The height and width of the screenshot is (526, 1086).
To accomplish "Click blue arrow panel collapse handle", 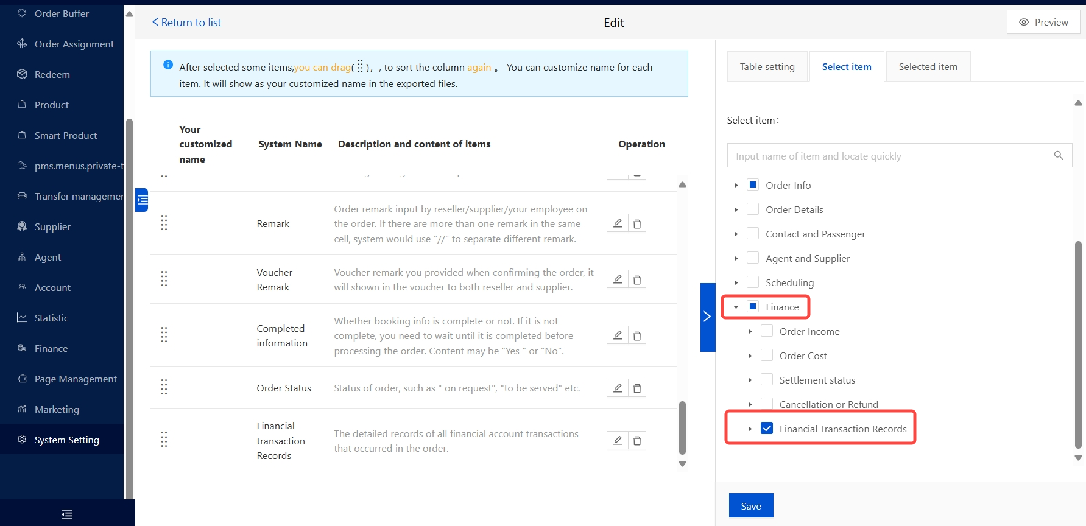I will (x=707, y=317).
